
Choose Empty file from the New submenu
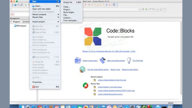point(72,2)
